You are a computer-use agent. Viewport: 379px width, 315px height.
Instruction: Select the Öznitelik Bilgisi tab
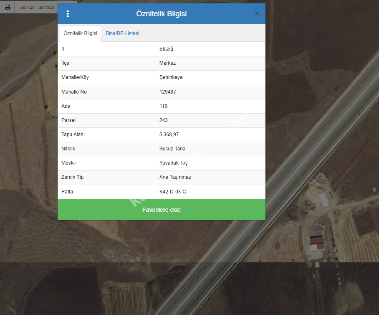point(80,33)
